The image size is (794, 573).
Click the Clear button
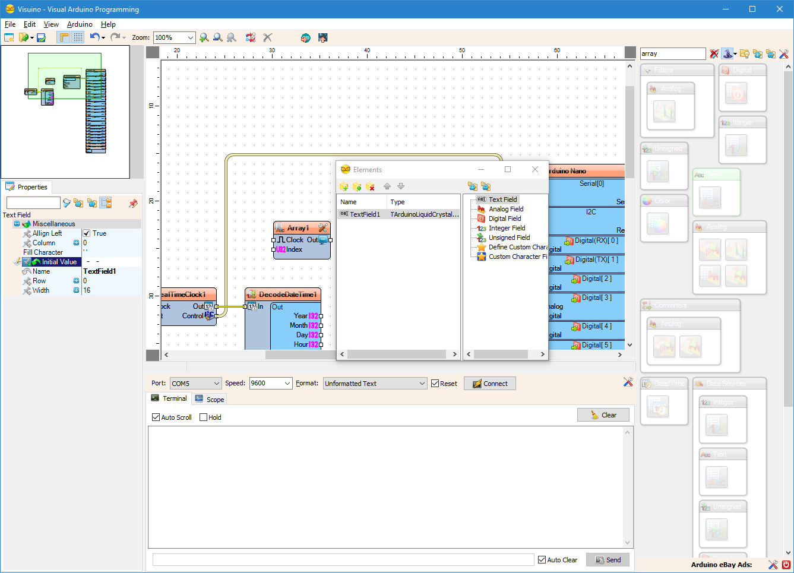[603, 415]
